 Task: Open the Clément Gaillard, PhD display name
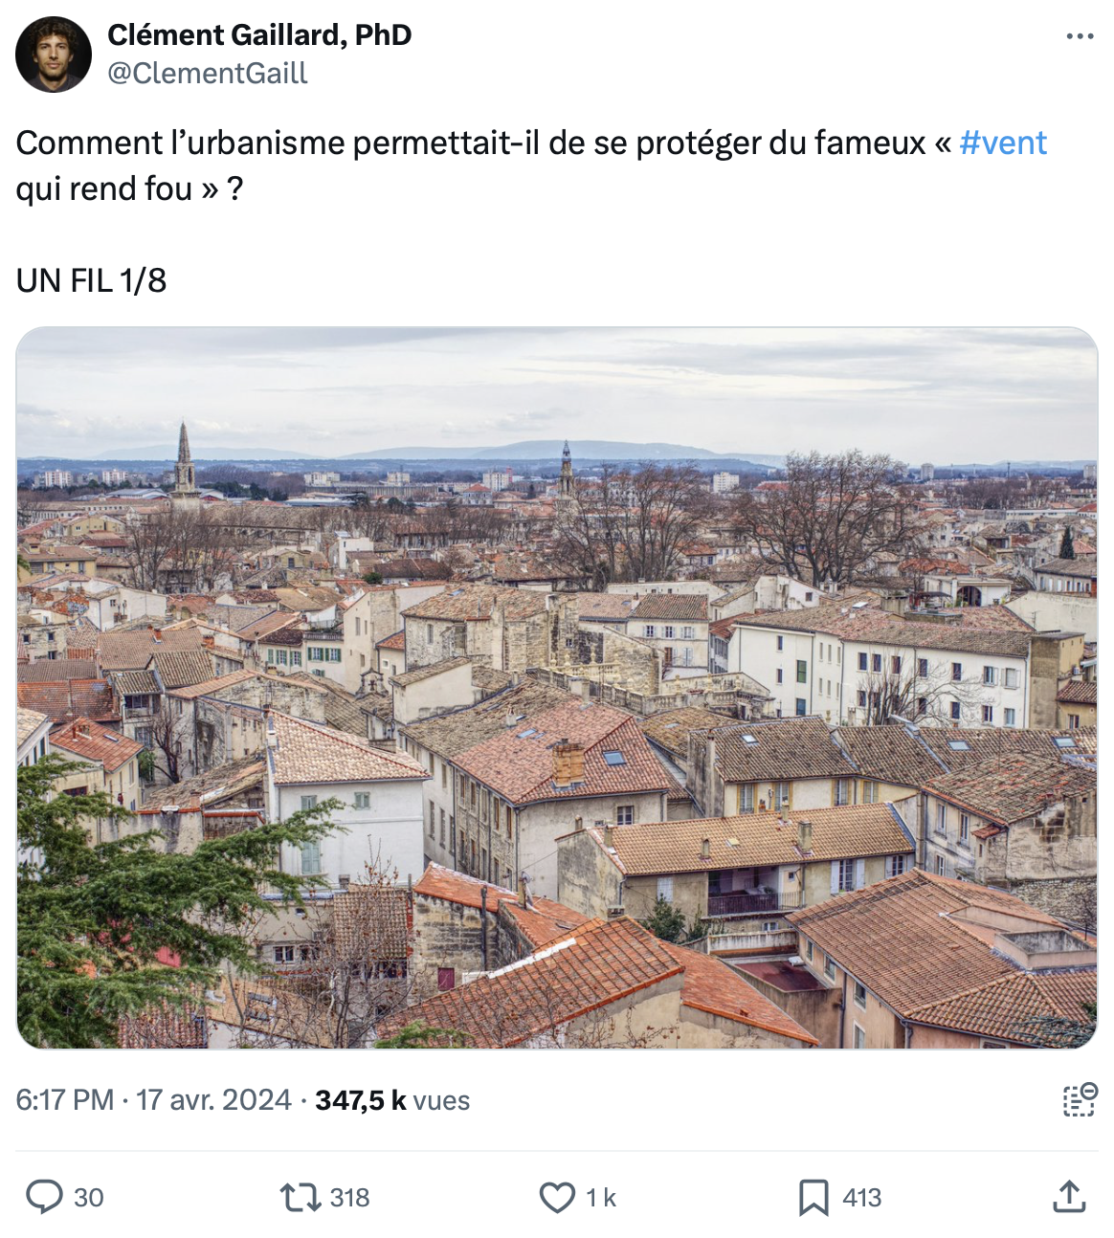(259, 34)
